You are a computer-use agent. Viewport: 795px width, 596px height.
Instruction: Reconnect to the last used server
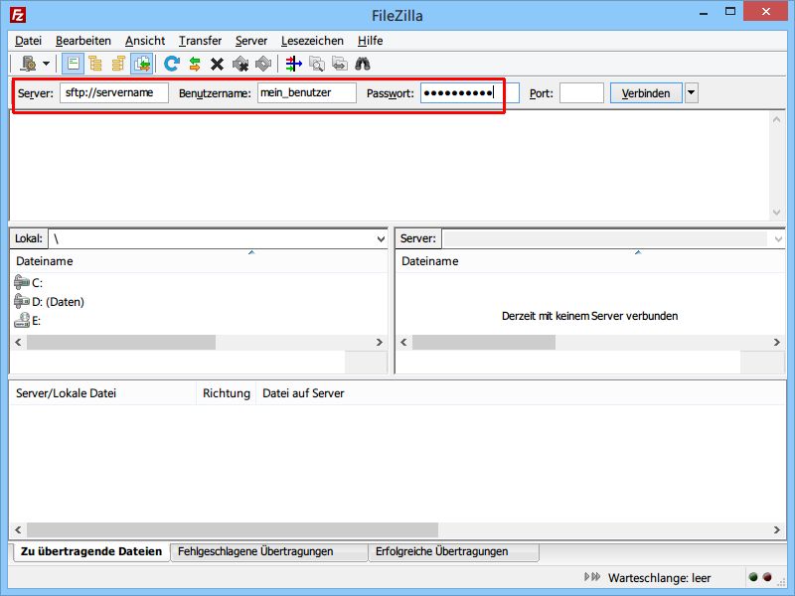click(x=263, y=64)
